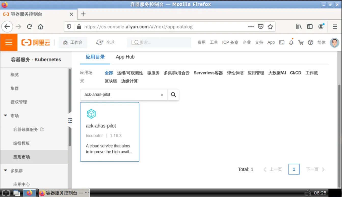
Task: Select page 1 in pagination
Action: click(294, 169)
